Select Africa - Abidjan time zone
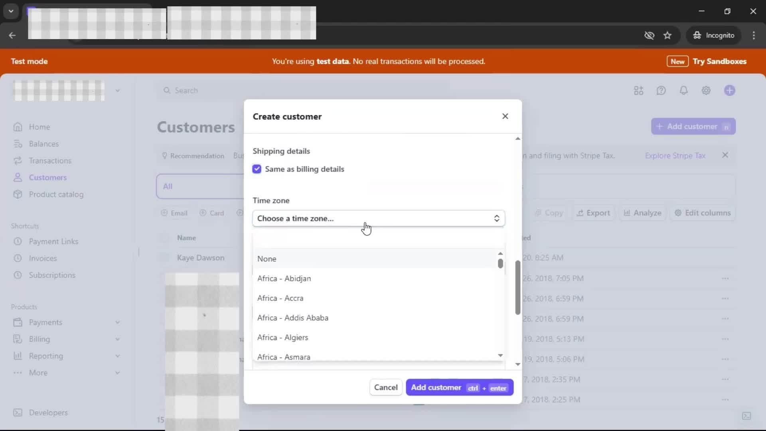 click(x=284, y=279)
